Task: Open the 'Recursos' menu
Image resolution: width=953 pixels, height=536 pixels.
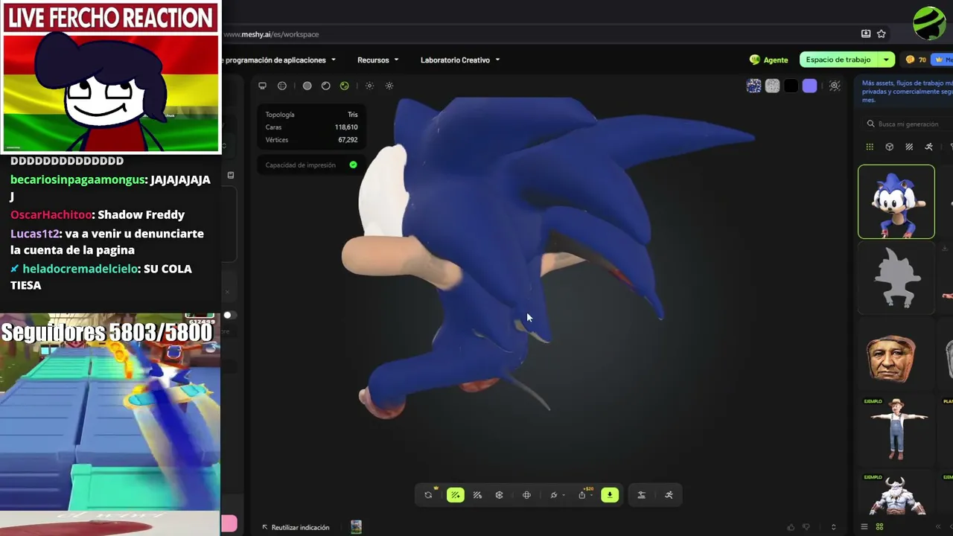Action: pos(377,60)
